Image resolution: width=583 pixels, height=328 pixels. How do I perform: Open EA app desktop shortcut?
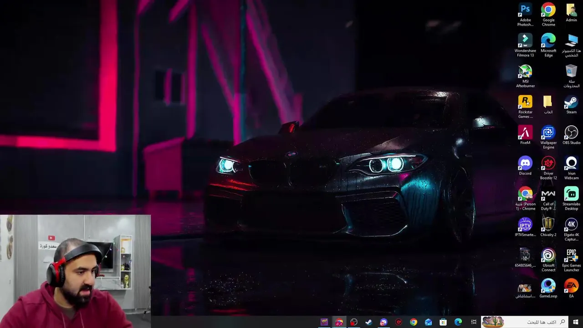tap(571, 289)
